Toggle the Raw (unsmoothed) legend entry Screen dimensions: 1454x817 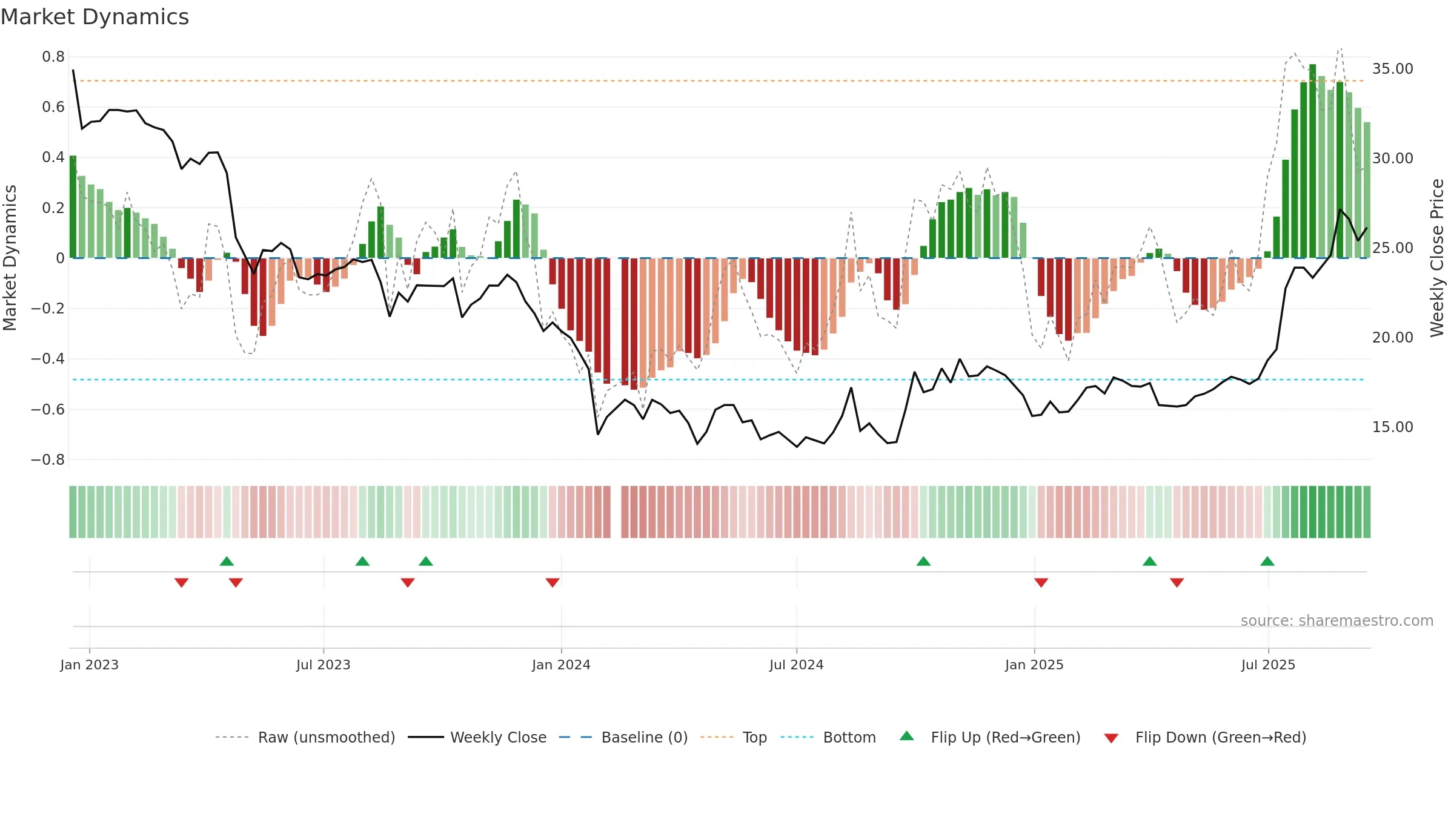point(305,737)
